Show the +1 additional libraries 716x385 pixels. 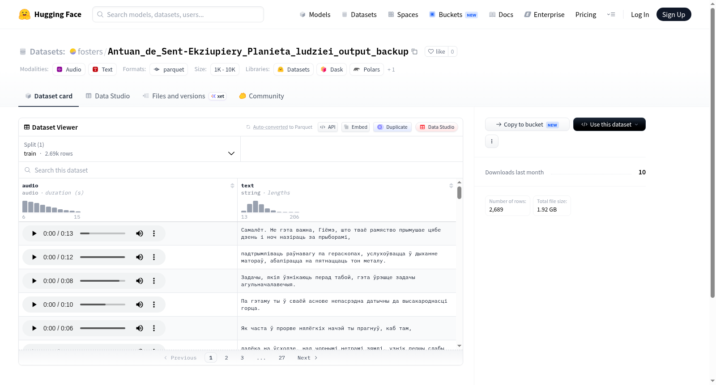pyautogui.click(x=391, y=69)
